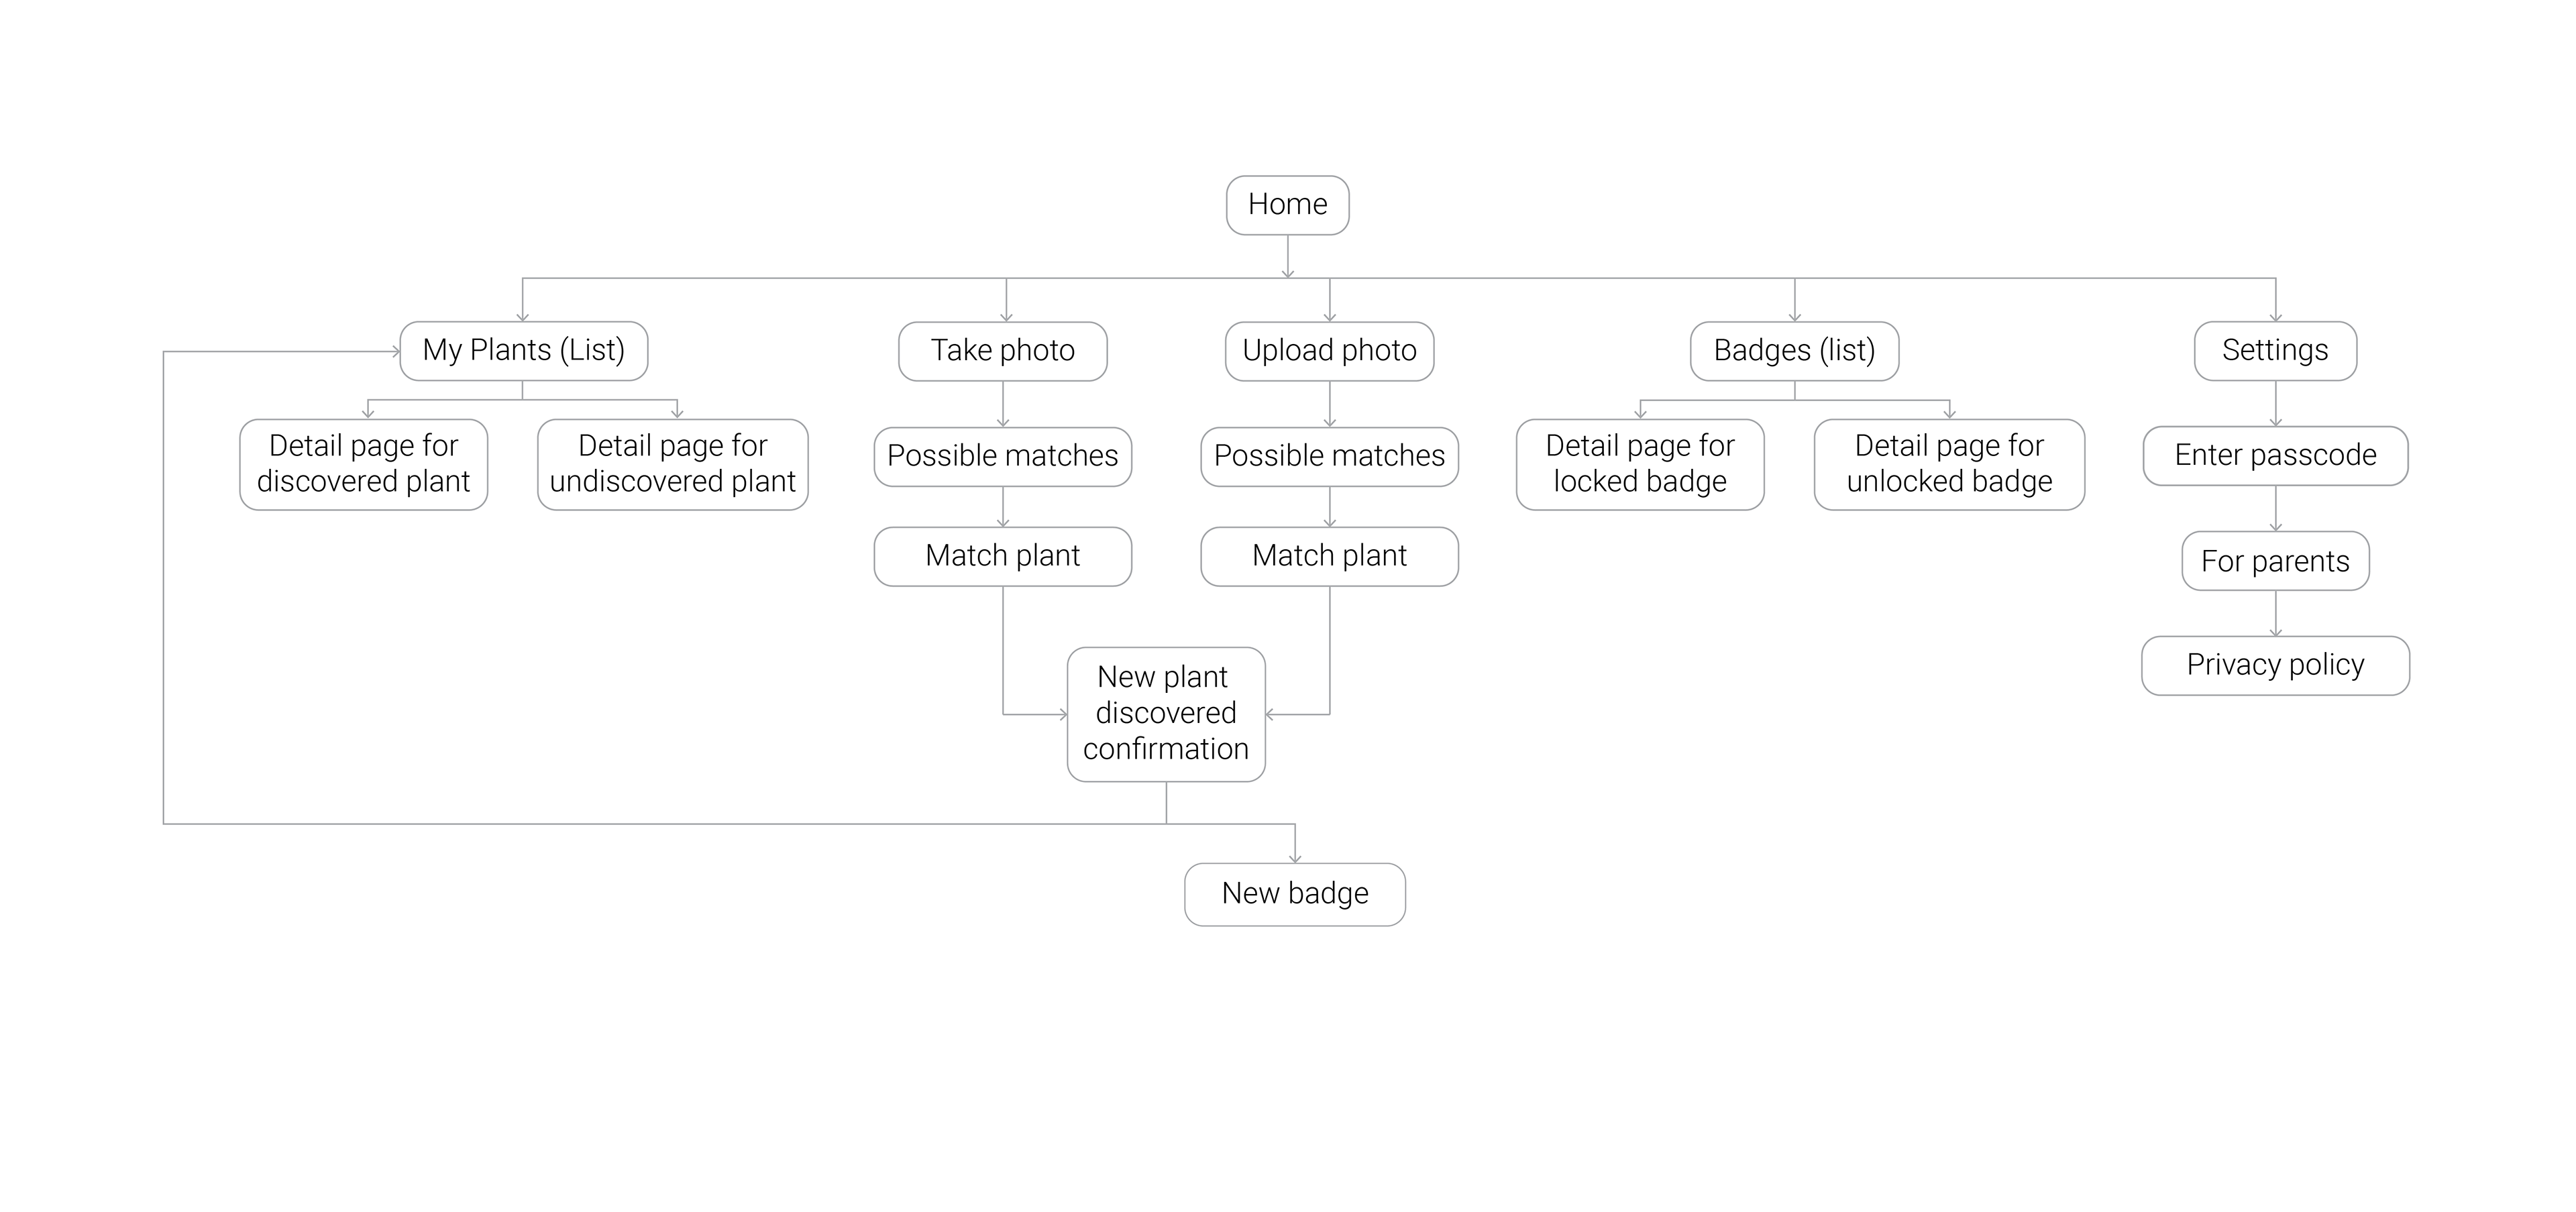Click the Home node
The width and height of the screenshot is (2576, 1212).
click(1287, 205)
